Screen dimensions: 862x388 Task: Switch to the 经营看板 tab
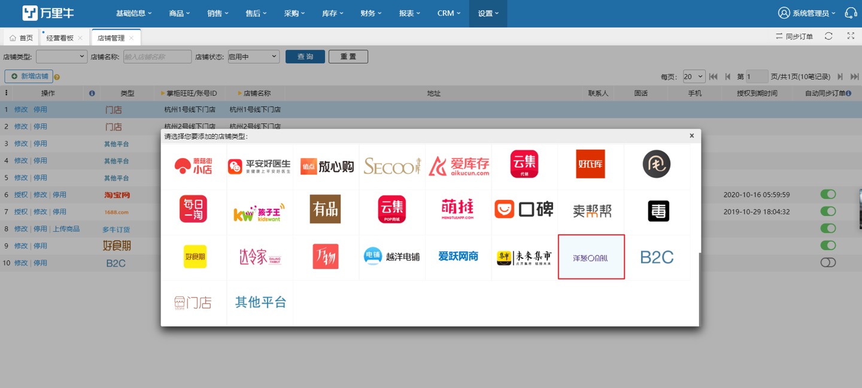(x=60, y=38)
